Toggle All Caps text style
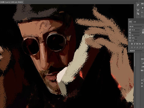 [x=137, y=44]
